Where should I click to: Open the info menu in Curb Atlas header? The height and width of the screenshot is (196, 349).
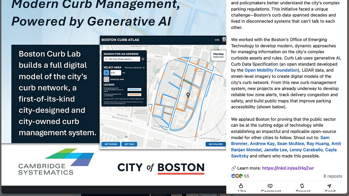pyautogui.click(x=217, y=40)
